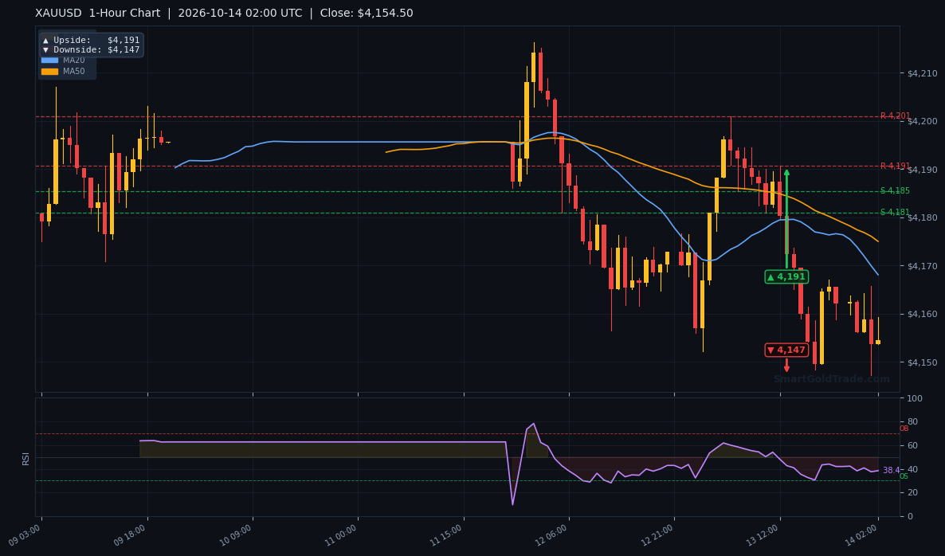Viewport: 945px width, 556px height.
Task: Select the S 4,185 support label
Action: point(895,191)
